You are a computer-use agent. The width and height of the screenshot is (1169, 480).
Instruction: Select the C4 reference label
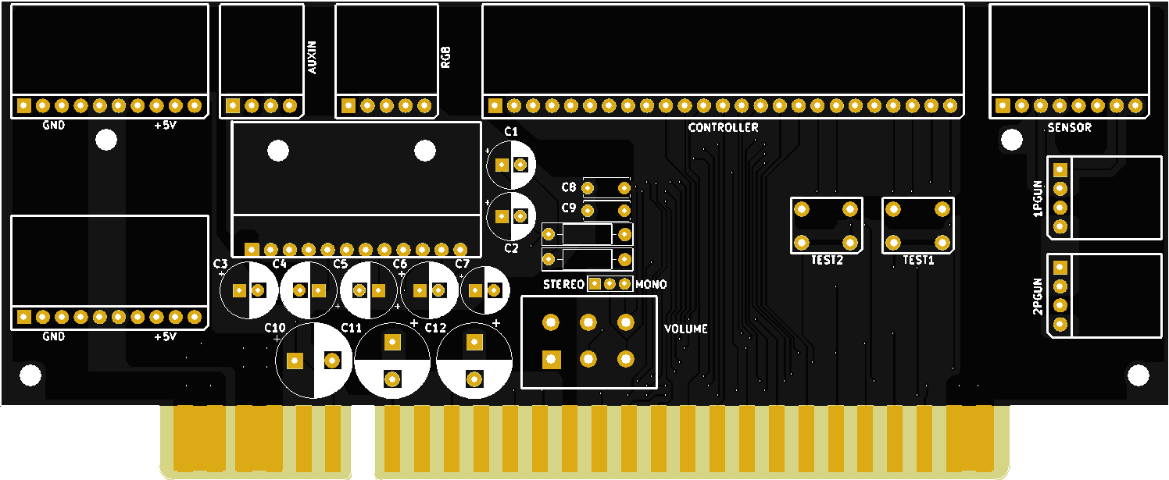click(x=280, y=264)
